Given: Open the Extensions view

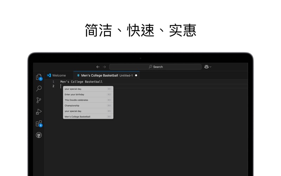Looking at the screenshot, I should pyautogui.click(x=39, y=124).
